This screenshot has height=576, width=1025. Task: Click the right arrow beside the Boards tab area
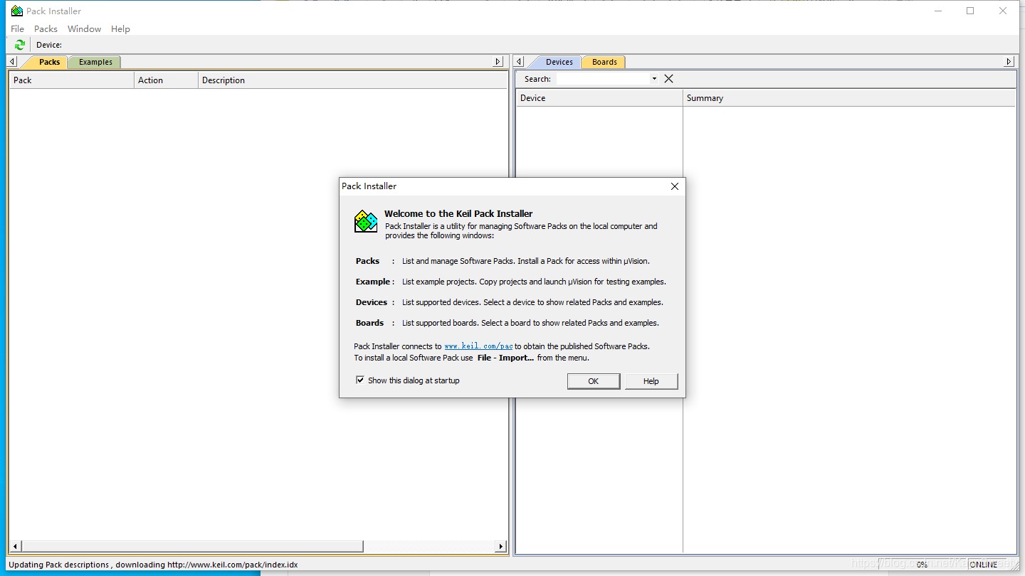click(1009, 61)
